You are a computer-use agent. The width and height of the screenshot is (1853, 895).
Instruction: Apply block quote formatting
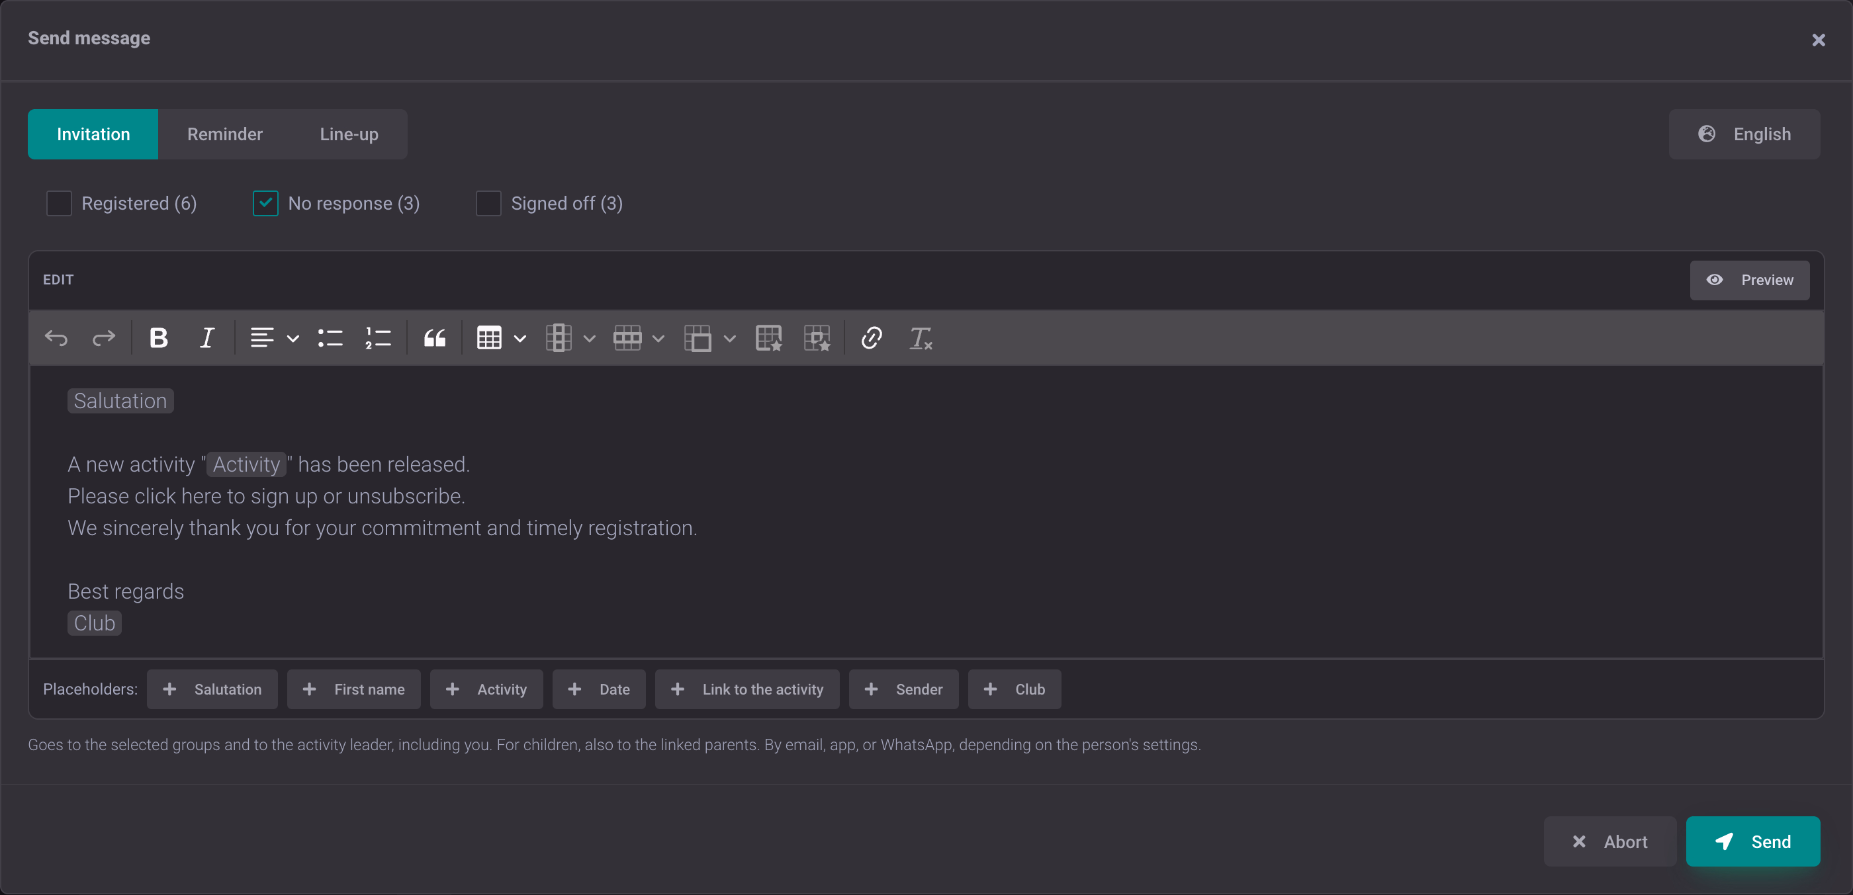click(x=435, y=338)
